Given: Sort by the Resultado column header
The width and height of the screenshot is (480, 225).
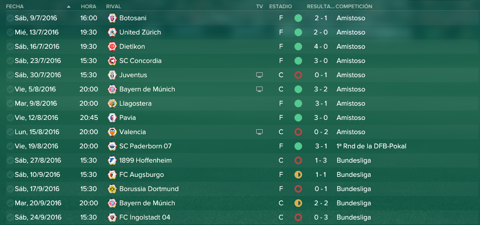Looking at the screenshot, I should pos(321,7).
